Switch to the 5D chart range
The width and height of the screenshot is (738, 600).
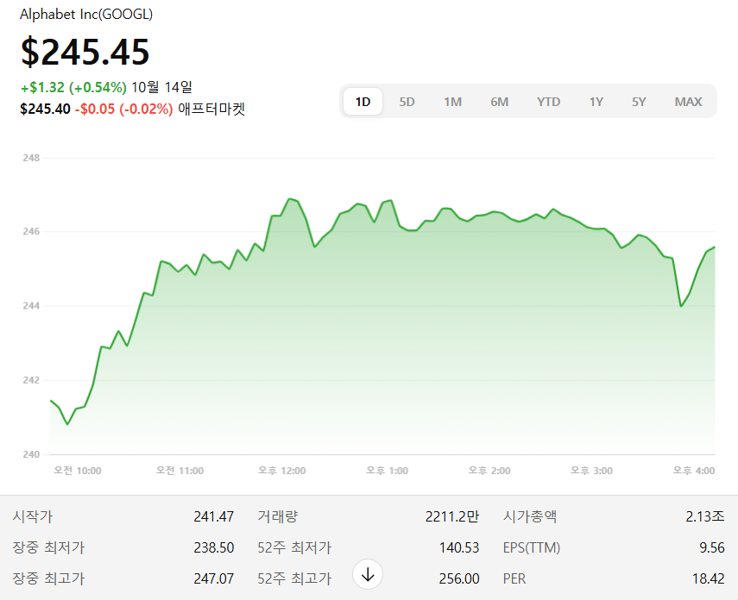pyautogui.click(x=407, y=102)
